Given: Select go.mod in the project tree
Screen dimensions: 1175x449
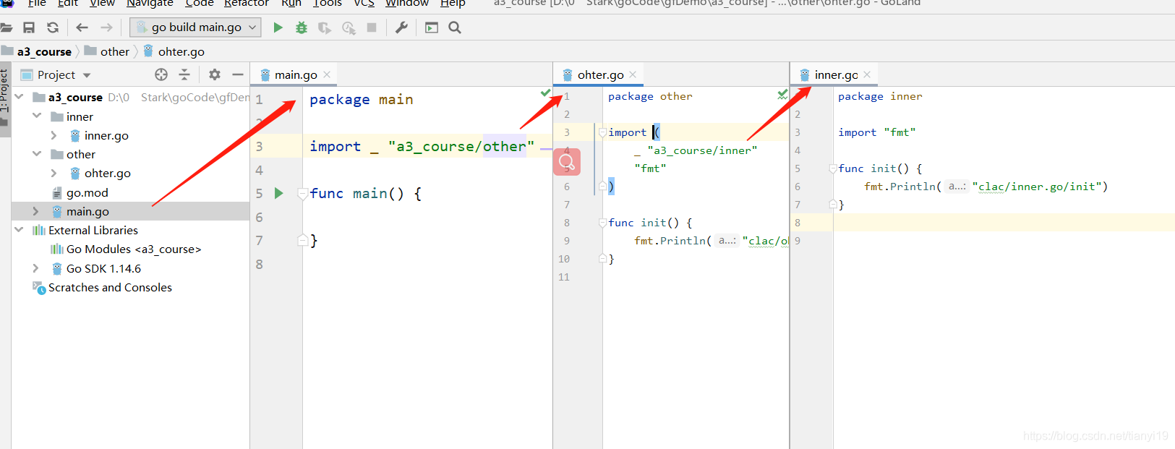Looking at the screenshot, I should [x=87, y=192].
